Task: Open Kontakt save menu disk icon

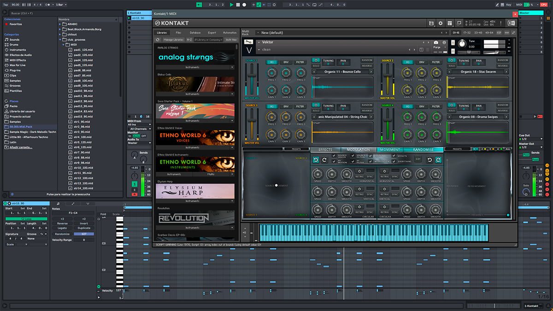Action: pos(431,23)
